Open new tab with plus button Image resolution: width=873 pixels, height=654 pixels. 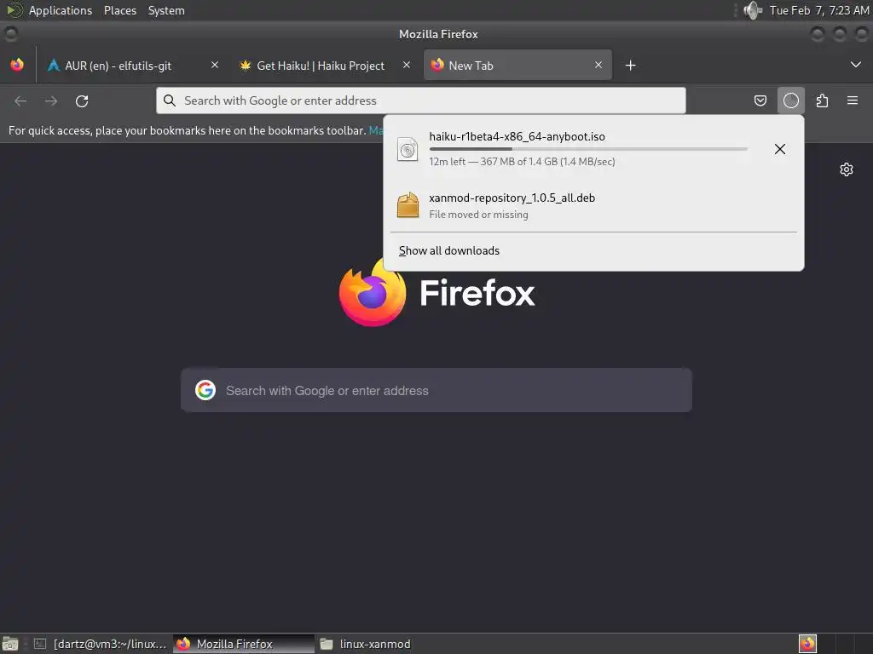click(x=630, y=65)
